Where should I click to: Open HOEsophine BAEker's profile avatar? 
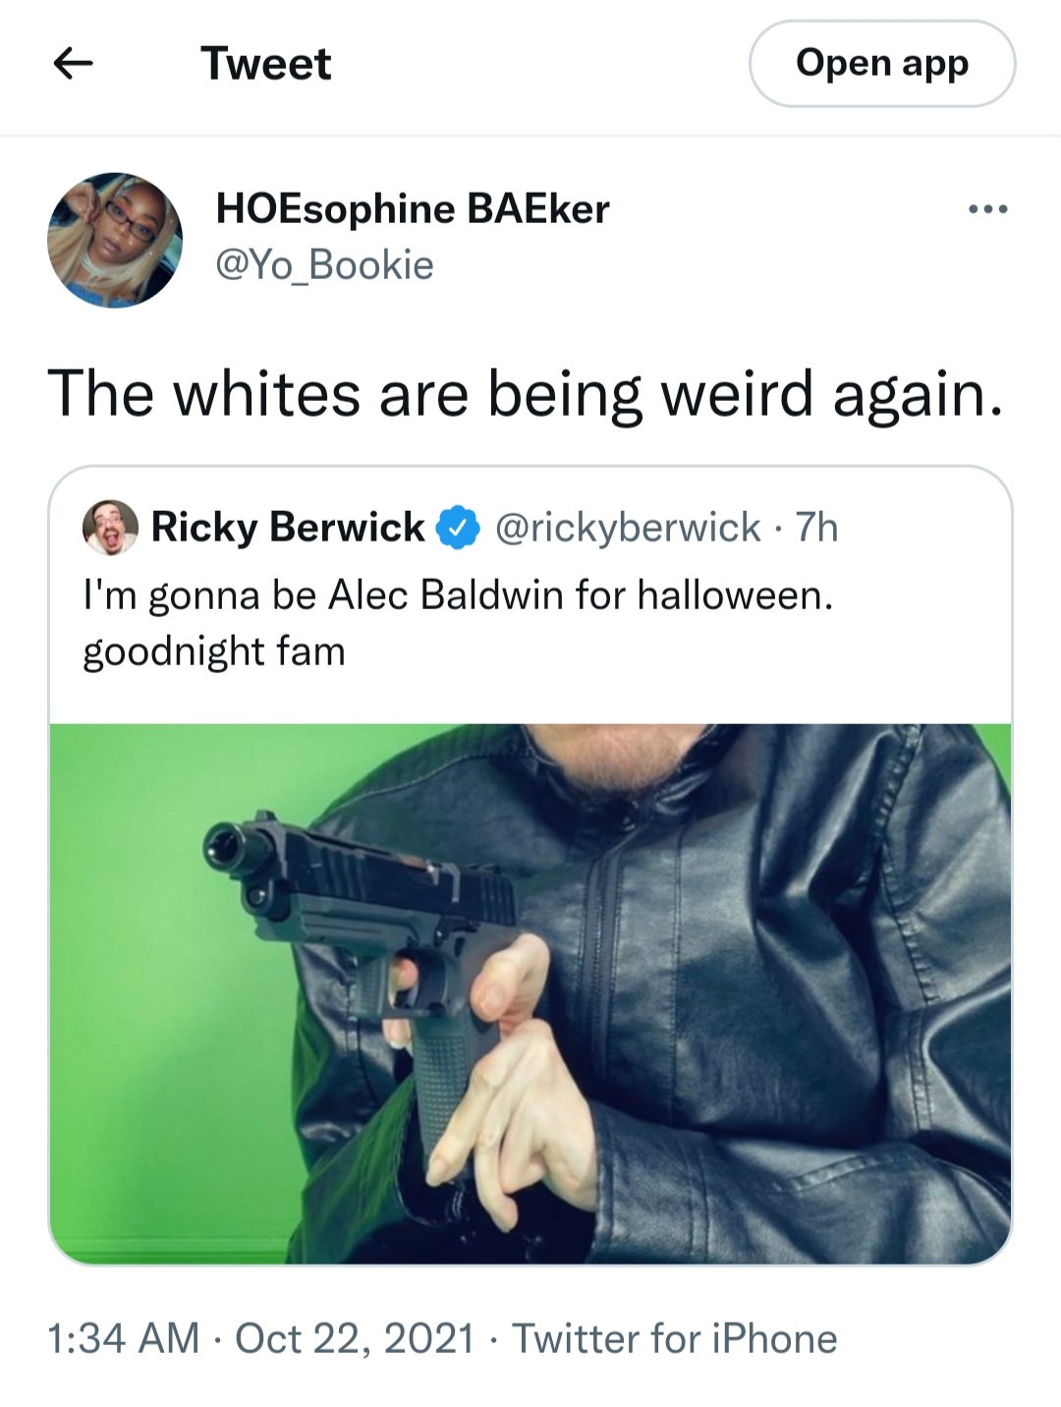click(115, 240)
